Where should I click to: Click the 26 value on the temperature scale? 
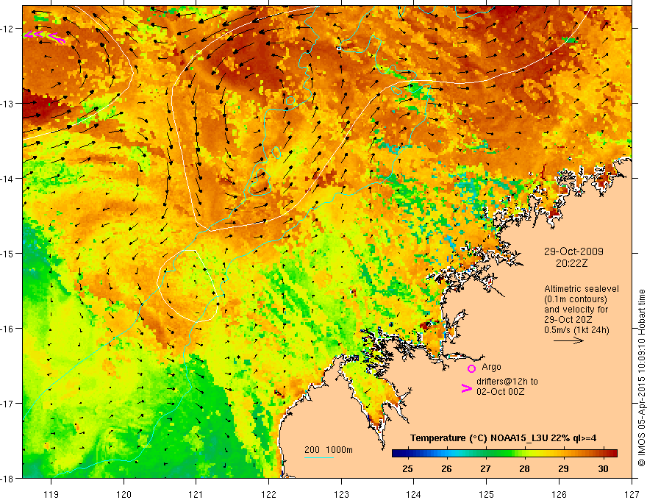click(446, 468)
